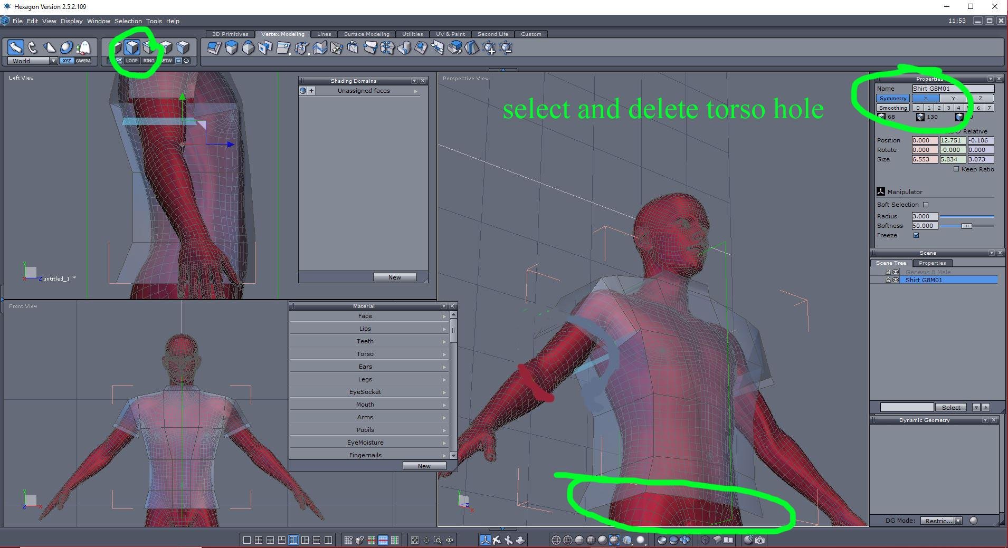Screen dimensions: 1008x548
Task: Switch to the Surface Modeling tab
Action: [367, 34]
